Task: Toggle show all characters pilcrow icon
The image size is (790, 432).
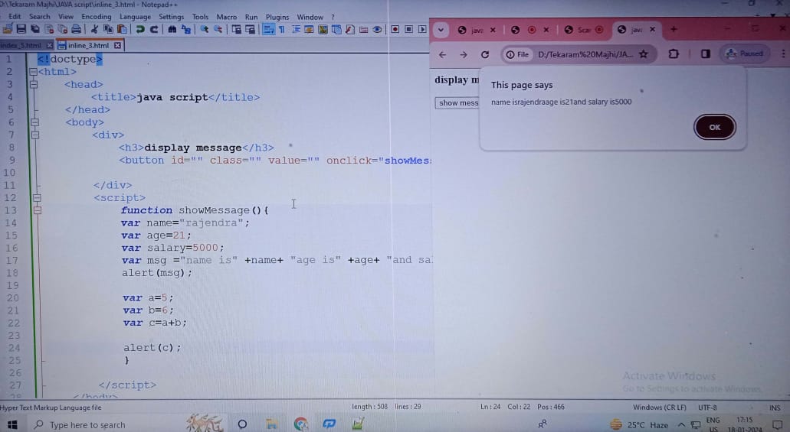Action: point(282,30)
